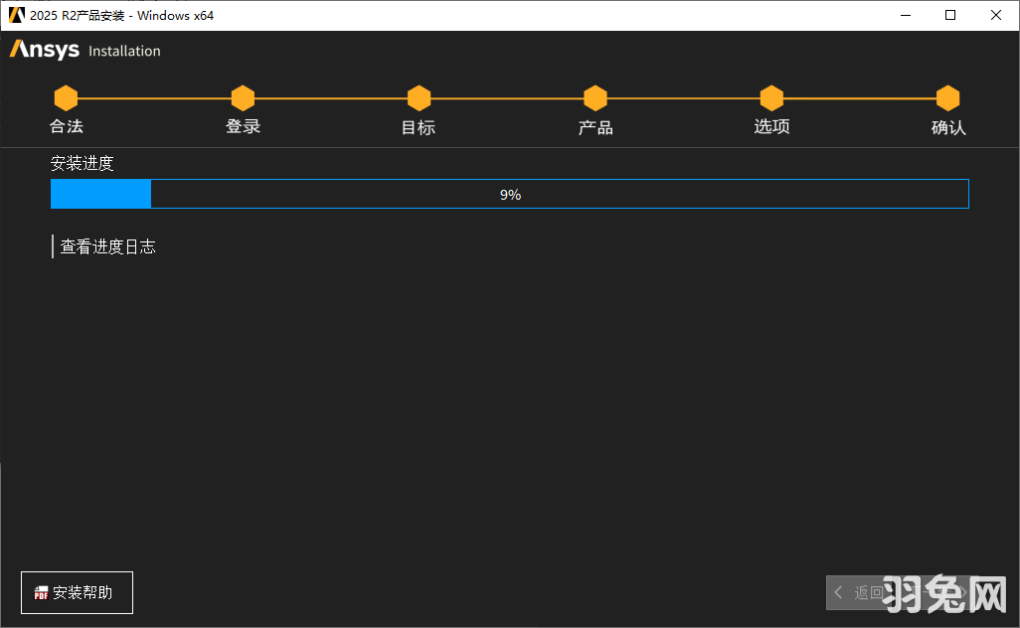Click the PDF icon in 安装帮助 button
The height and width of the screenshot is (628, 1020).
click(x=42, y=593)
